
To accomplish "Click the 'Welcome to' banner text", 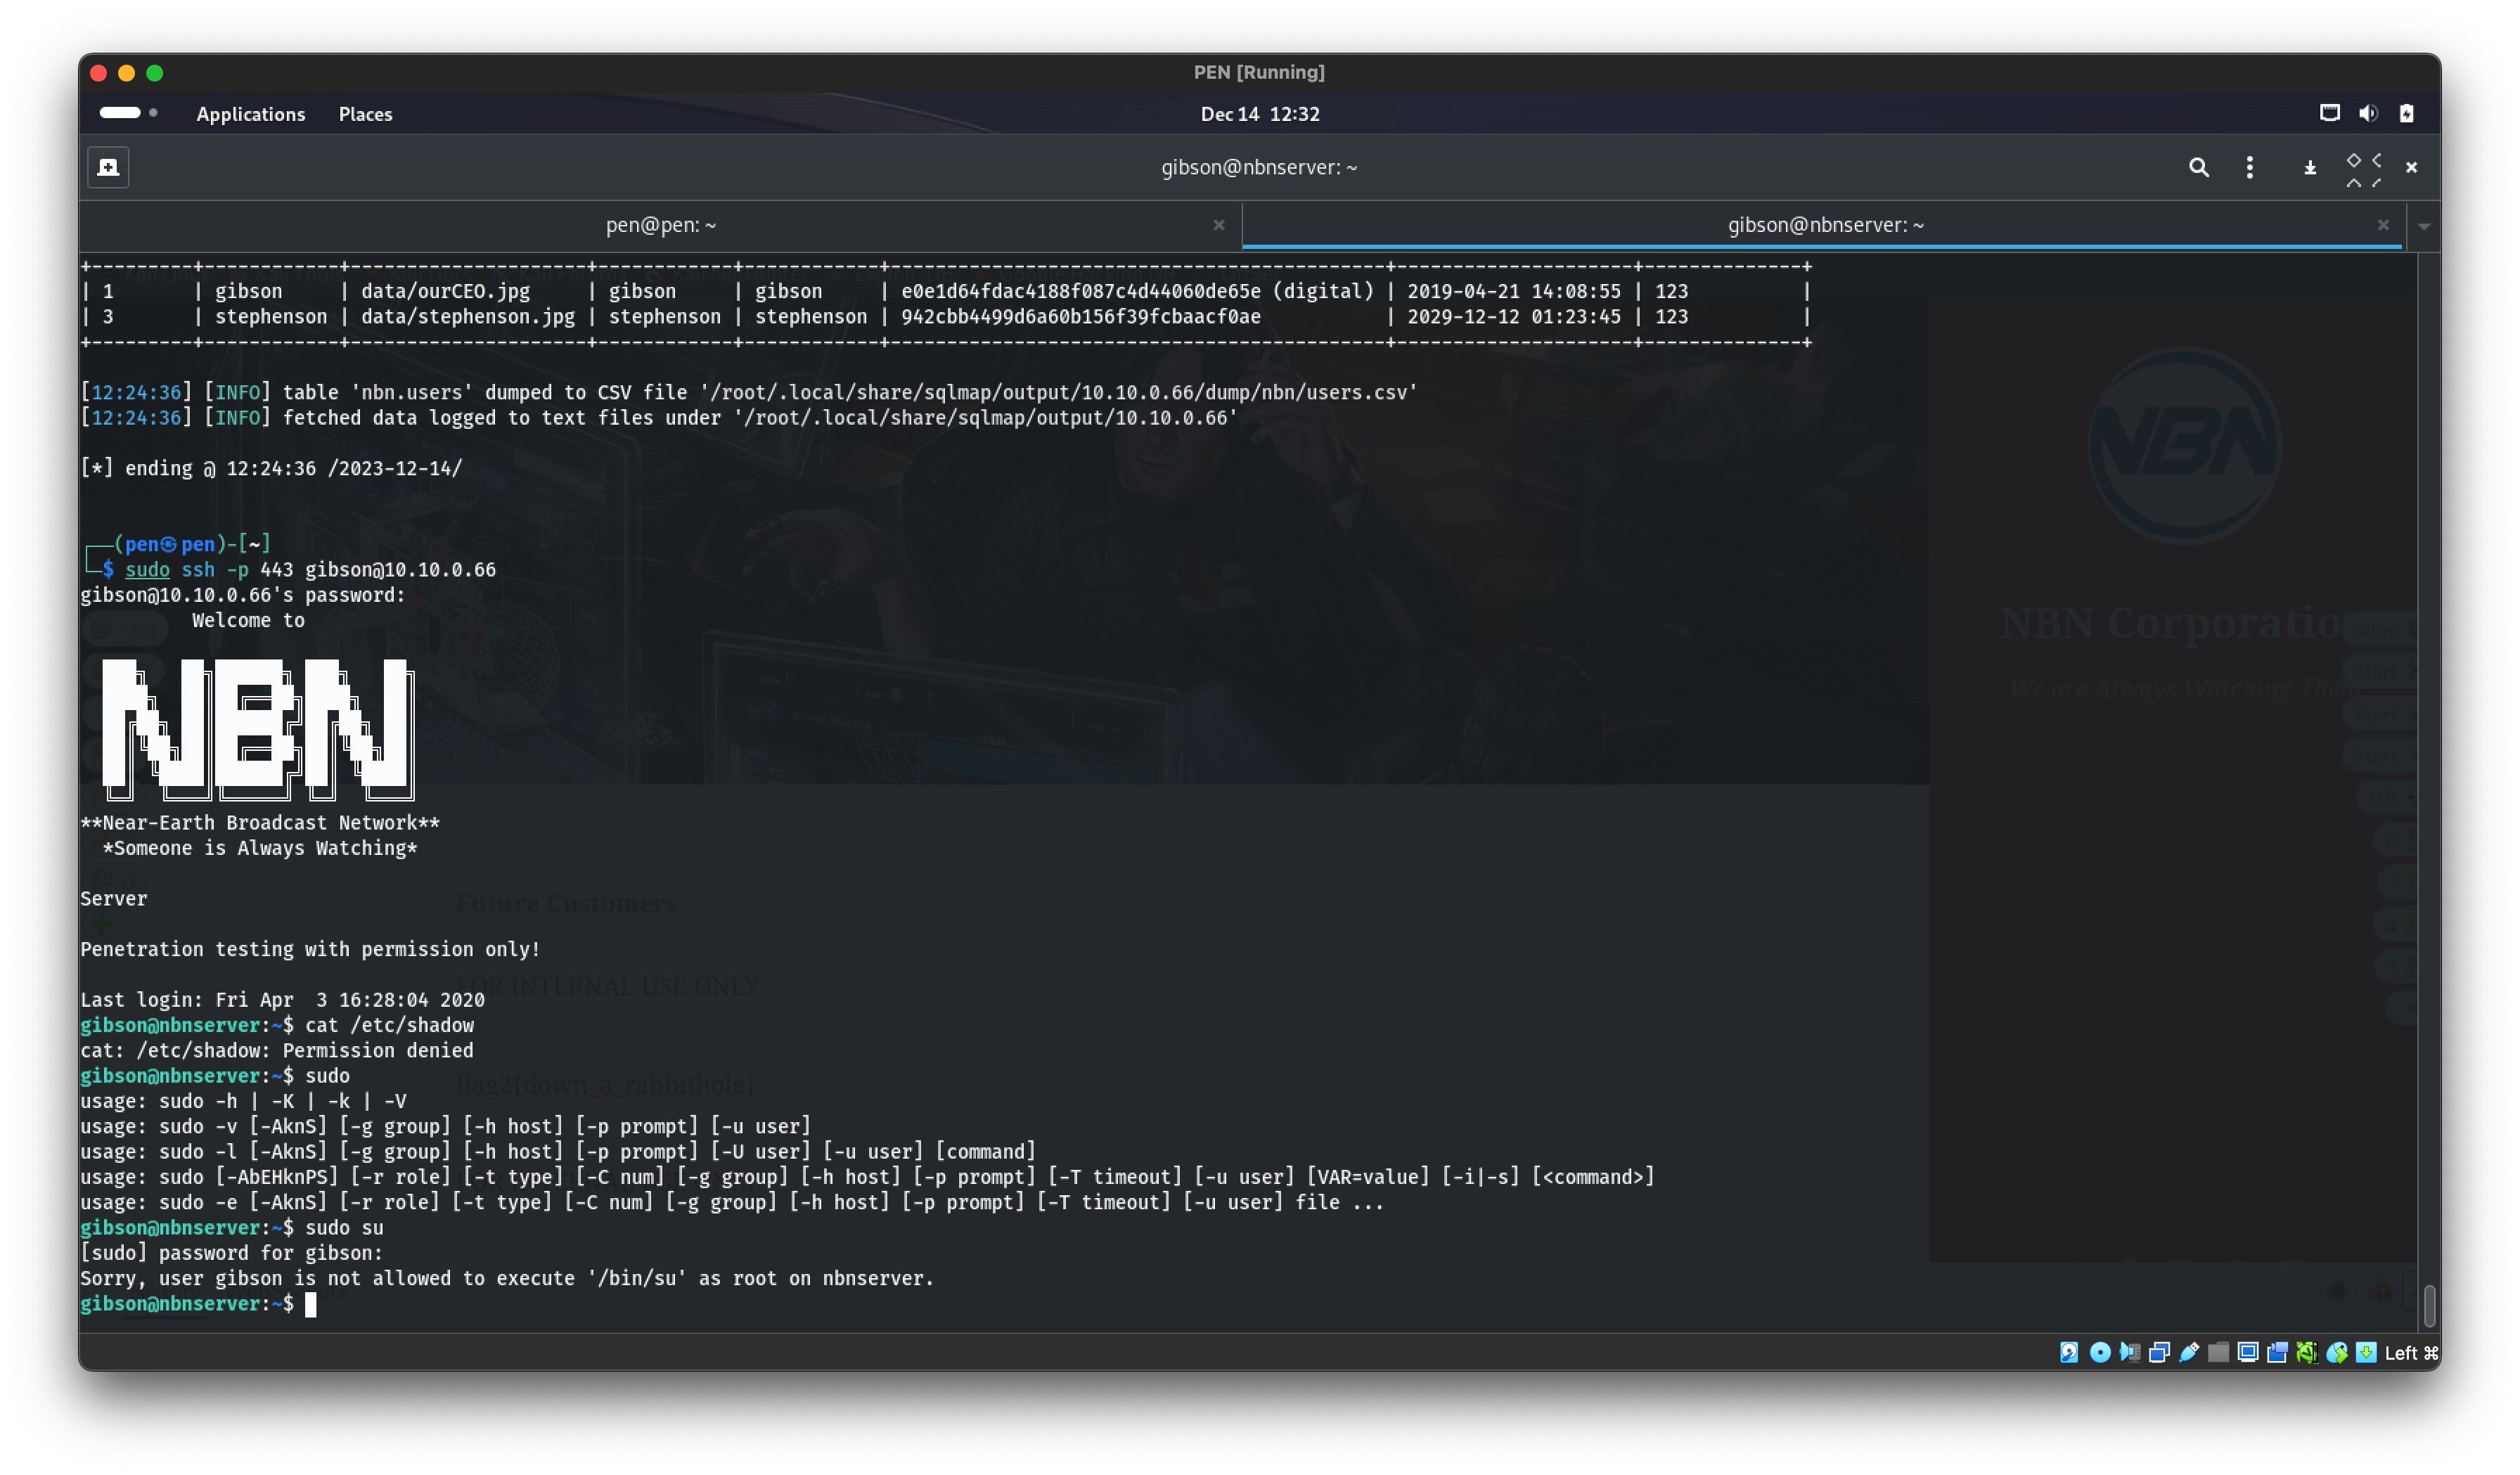I will (x=248, y=620).
